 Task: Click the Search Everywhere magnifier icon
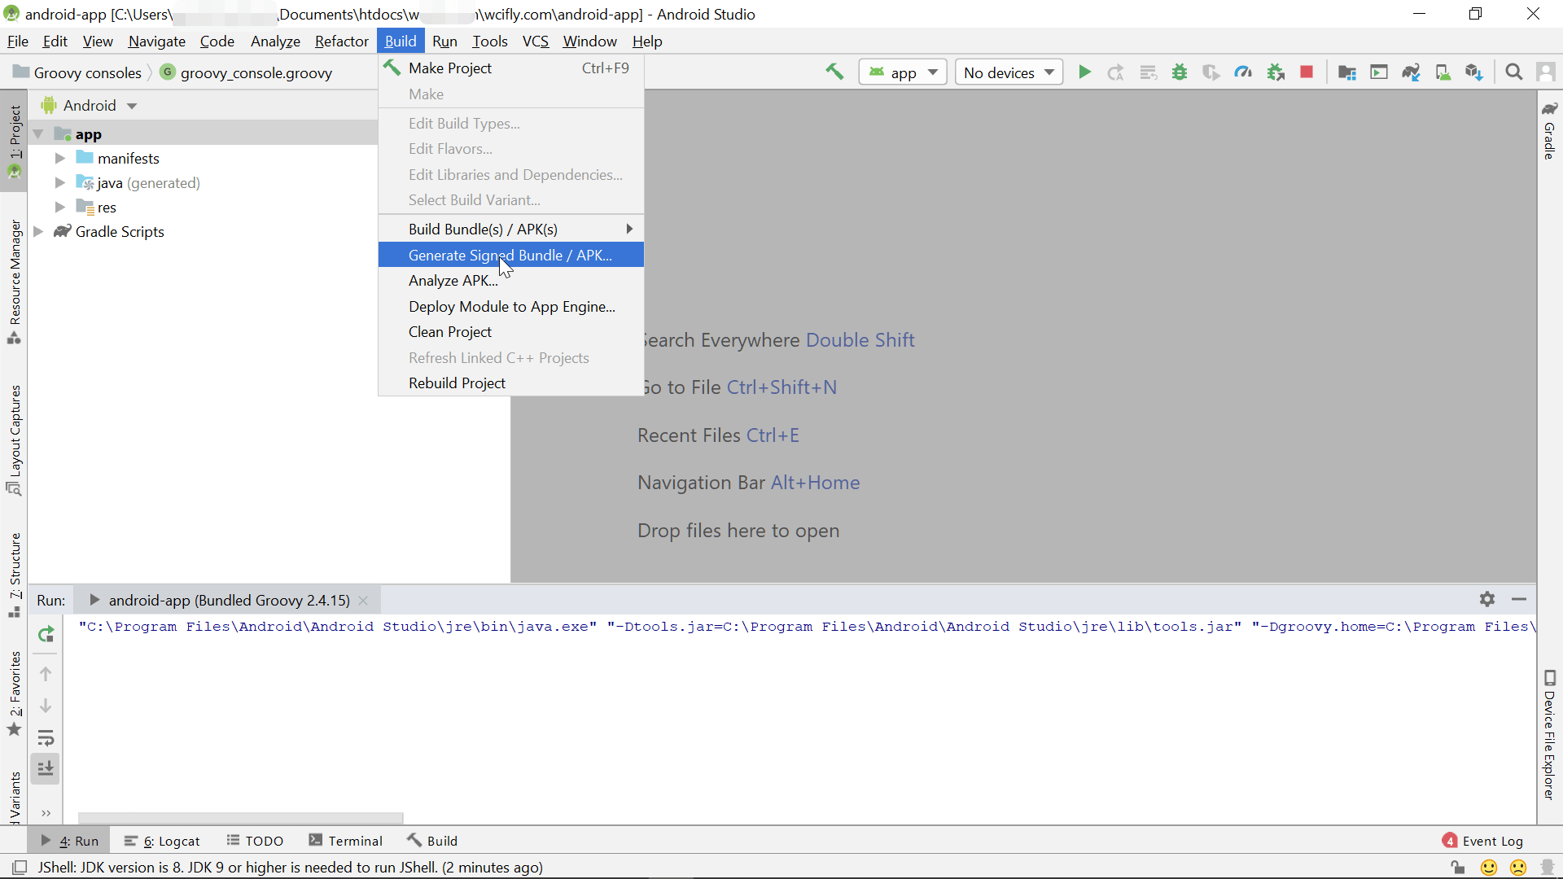[1513, 72]
